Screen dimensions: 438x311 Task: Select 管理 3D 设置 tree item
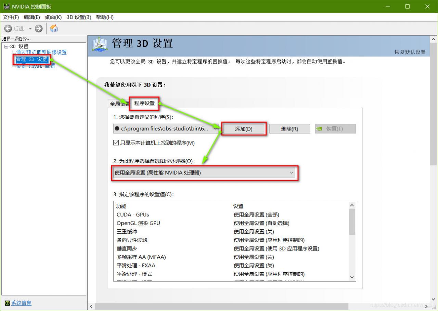pos(32,59)
